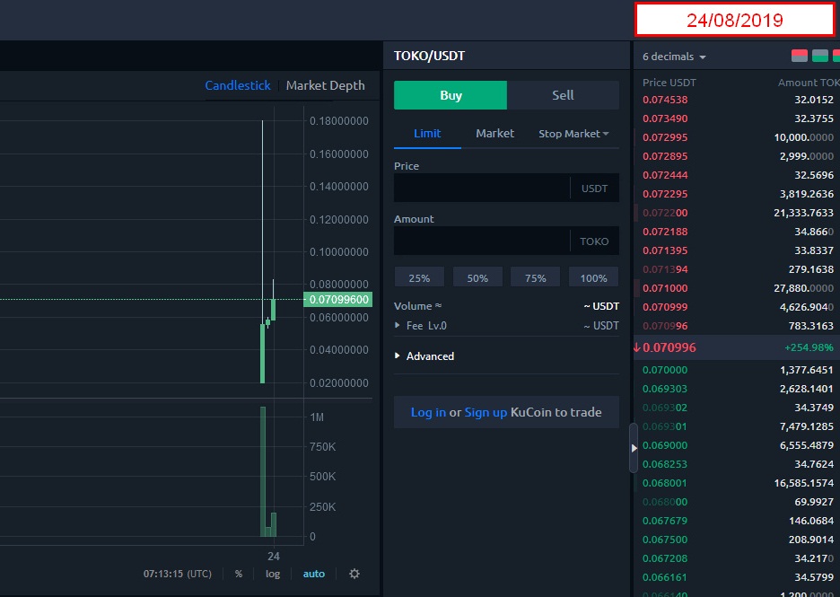Expand the Fee Lv.0 details
Viewport: 840px width, 597px height.
click(421, 325)
